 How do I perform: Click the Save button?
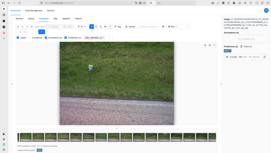68,27
